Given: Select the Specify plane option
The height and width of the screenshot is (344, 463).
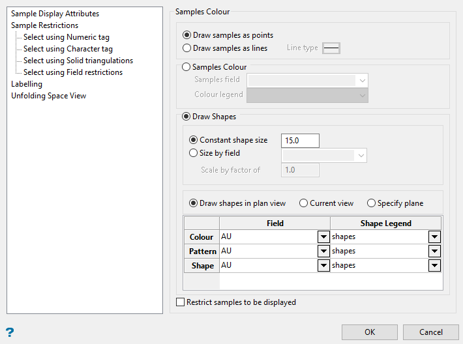Looking at the screenshot, I should 371,203.
